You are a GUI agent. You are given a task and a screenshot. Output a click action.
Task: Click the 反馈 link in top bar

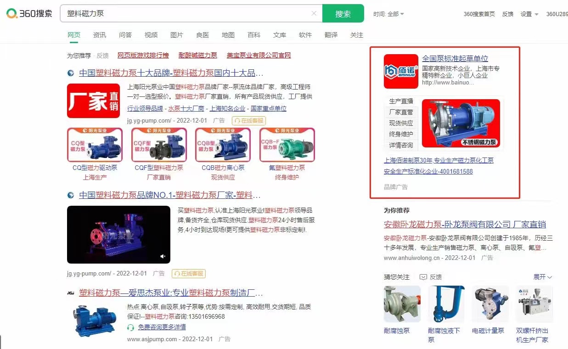point(507,14)
